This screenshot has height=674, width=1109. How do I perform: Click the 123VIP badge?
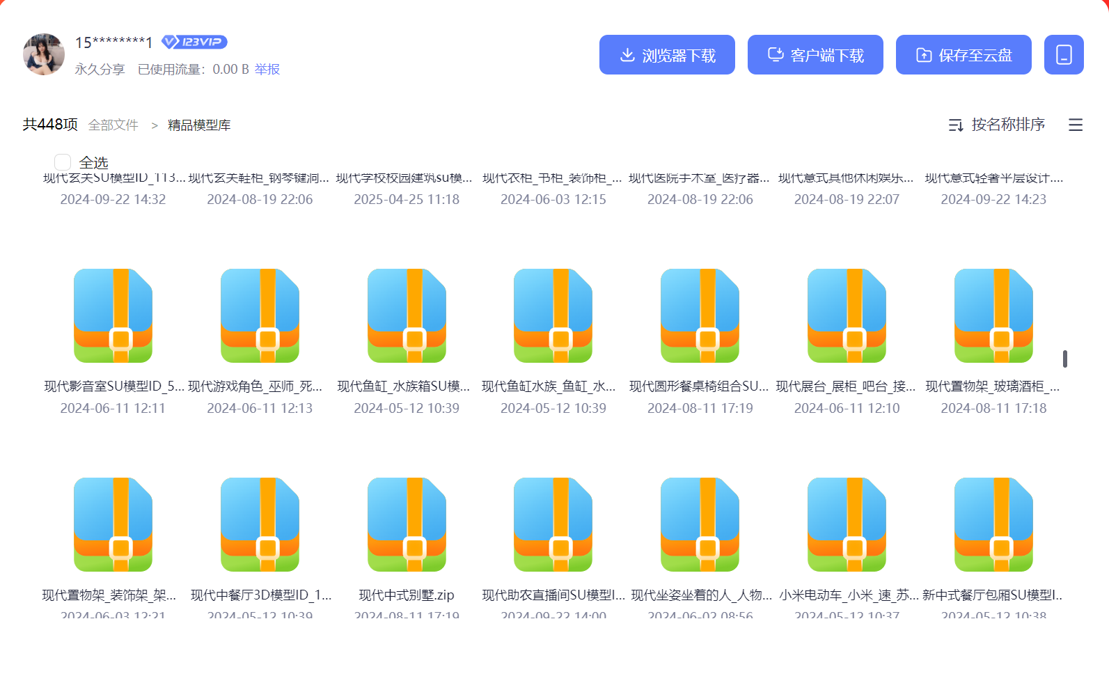point(194,42)
